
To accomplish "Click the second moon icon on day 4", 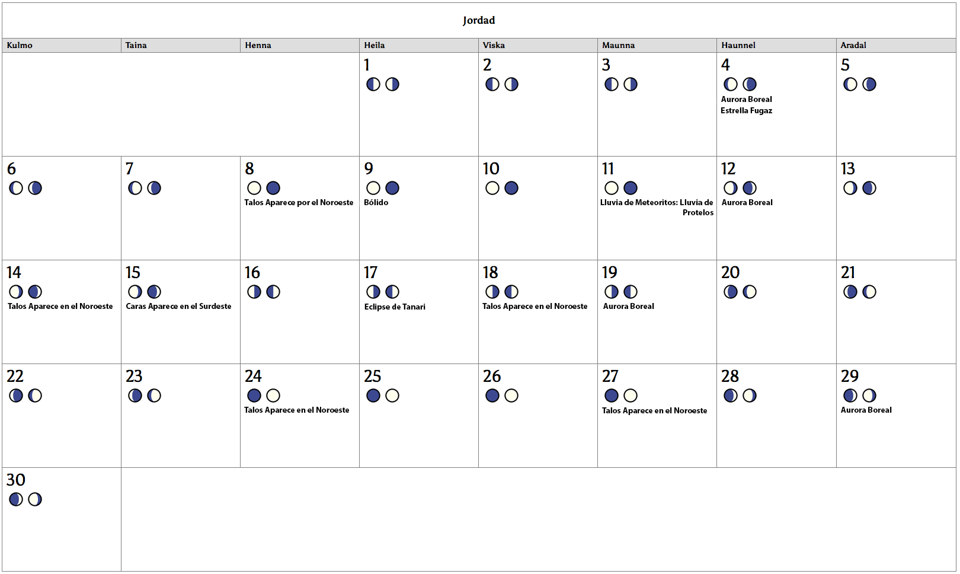I will point(750,84).
